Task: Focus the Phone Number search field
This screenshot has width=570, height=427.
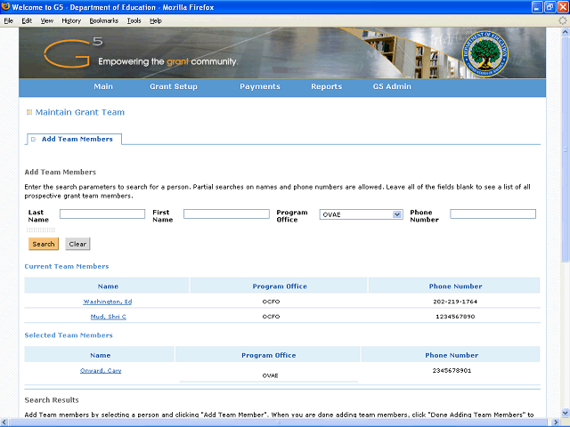Action: coord(493,214)
